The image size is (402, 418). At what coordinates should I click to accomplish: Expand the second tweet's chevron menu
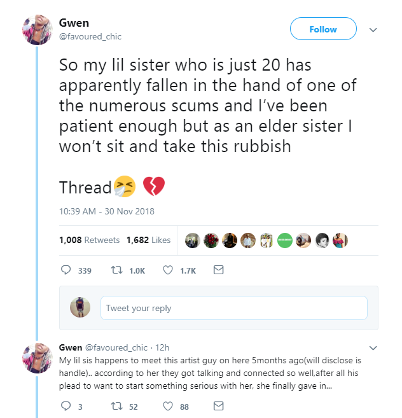373,348
